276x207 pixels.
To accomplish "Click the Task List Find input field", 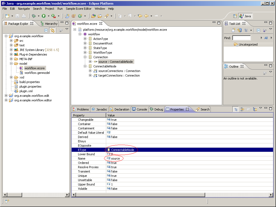I will 241,38.
